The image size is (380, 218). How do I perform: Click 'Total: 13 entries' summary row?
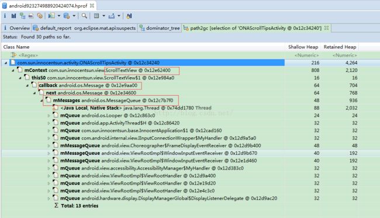coord(80,206)
